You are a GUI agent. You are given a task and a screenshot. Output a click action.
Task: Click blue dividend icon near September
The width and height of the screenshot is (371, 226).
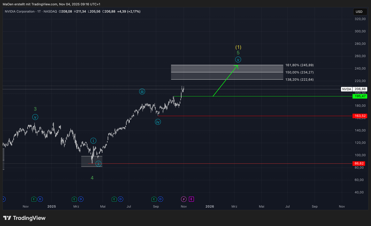click(x=160, y=199)
